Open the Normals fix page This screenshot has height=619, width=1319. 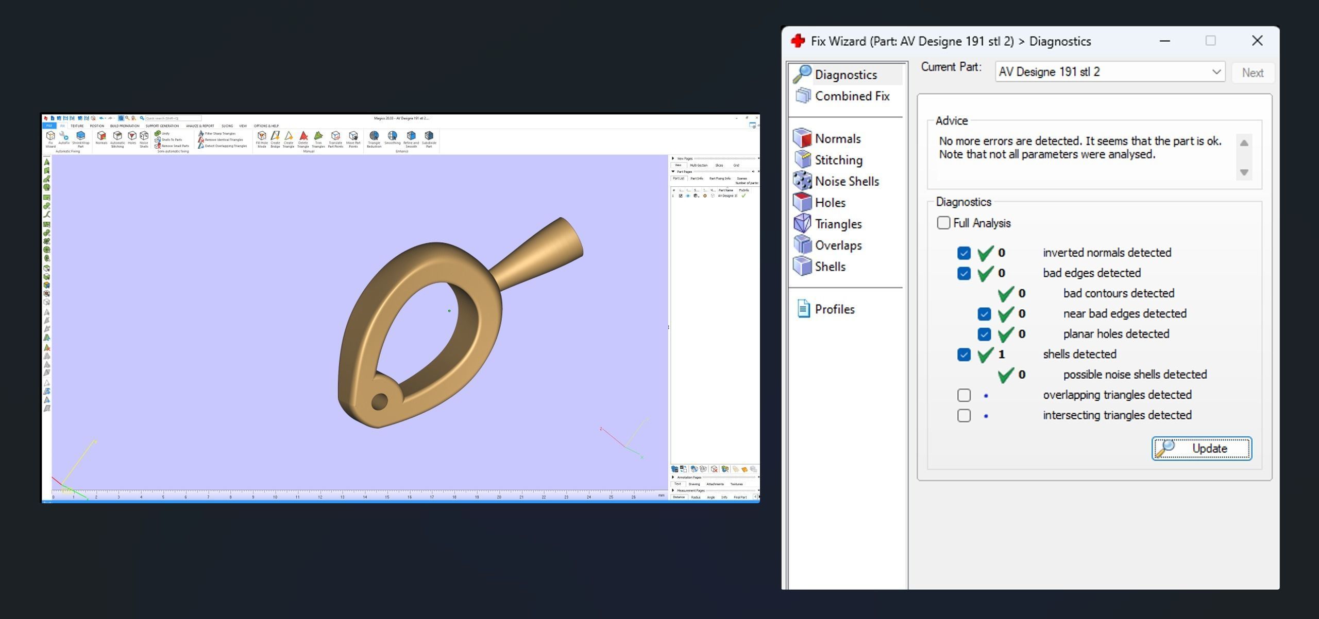(x=837, y=138)
